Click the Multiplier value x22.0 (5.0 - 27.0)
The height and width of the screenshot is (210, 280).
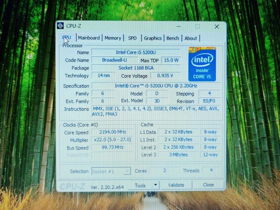[x=113, y=139]
